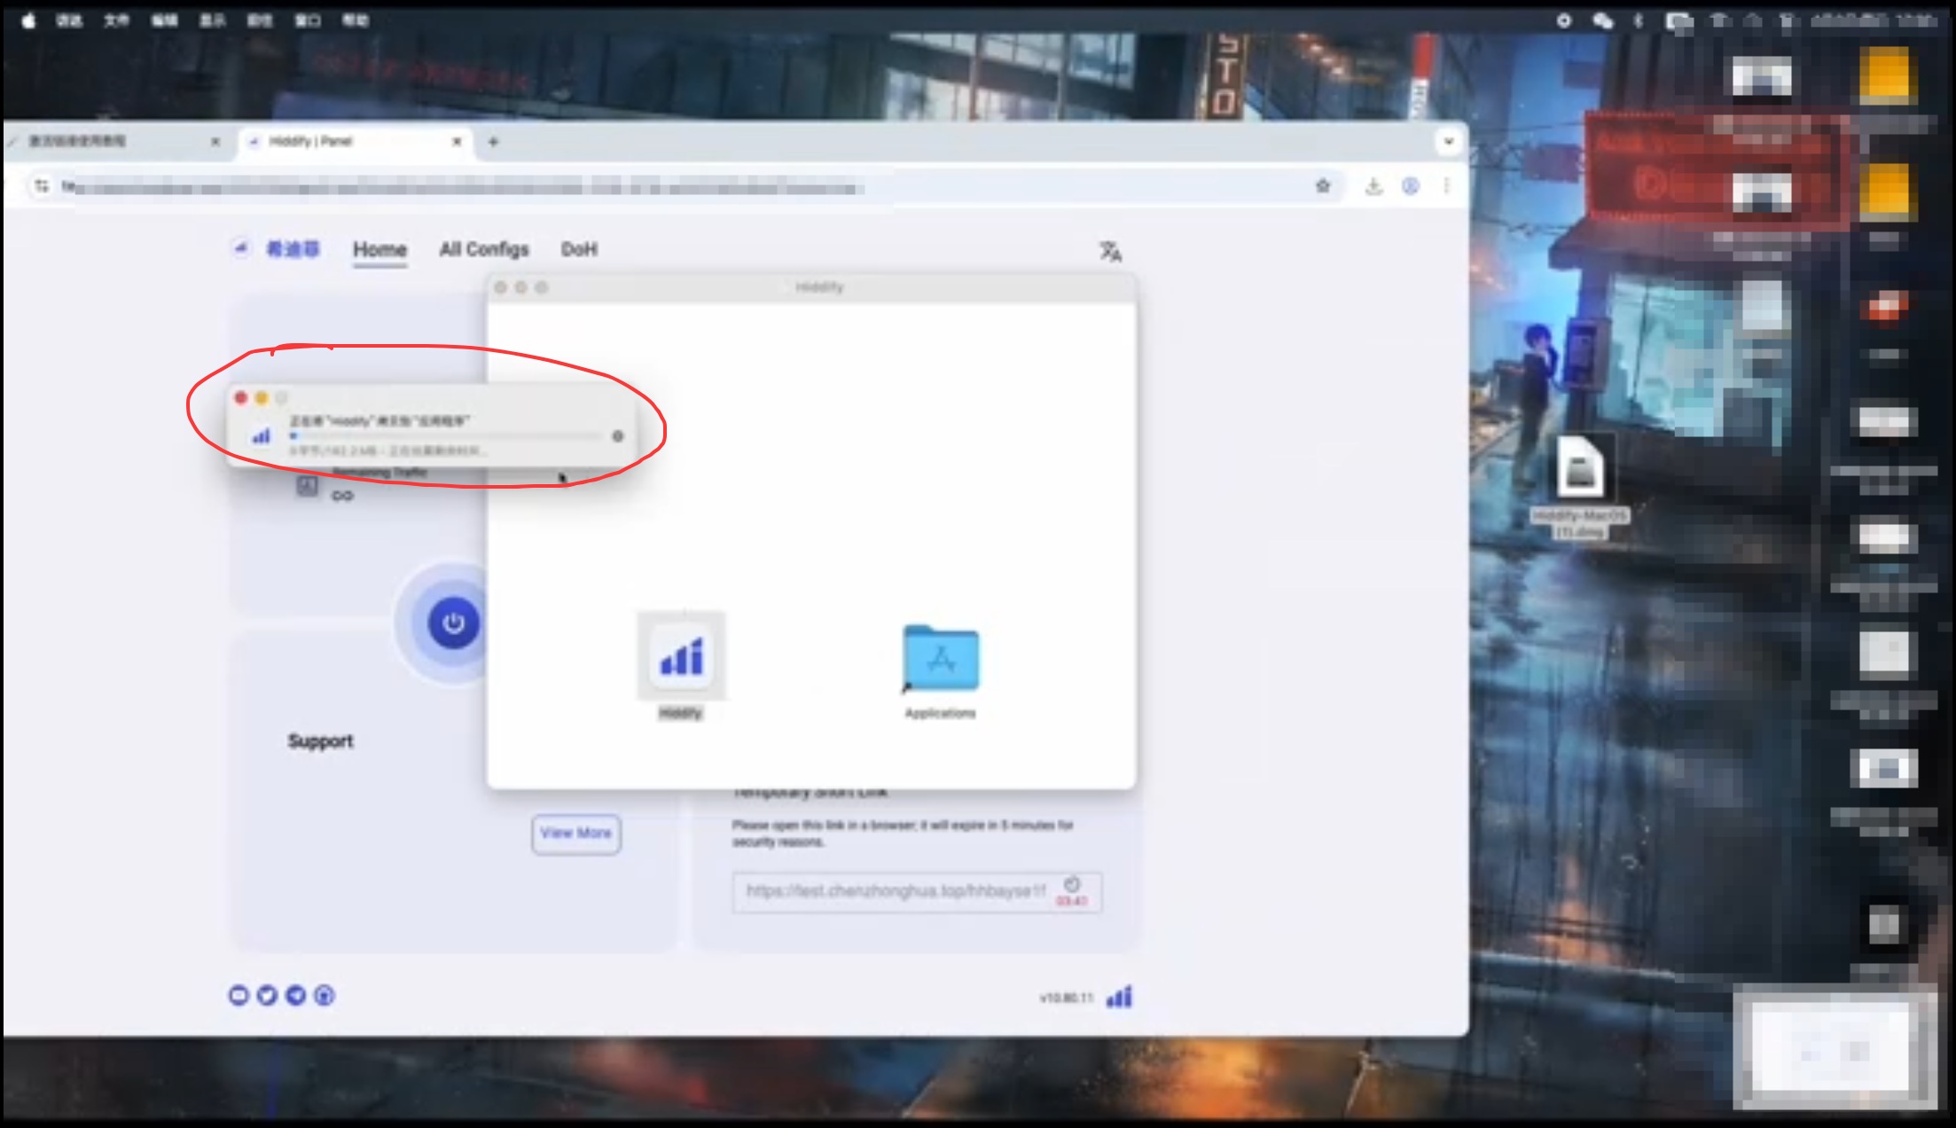The image size is (1956, 1128).
Task: Select the Hiddify app icon in installer window
Action: pyautogui.click(x=681, y=656)
